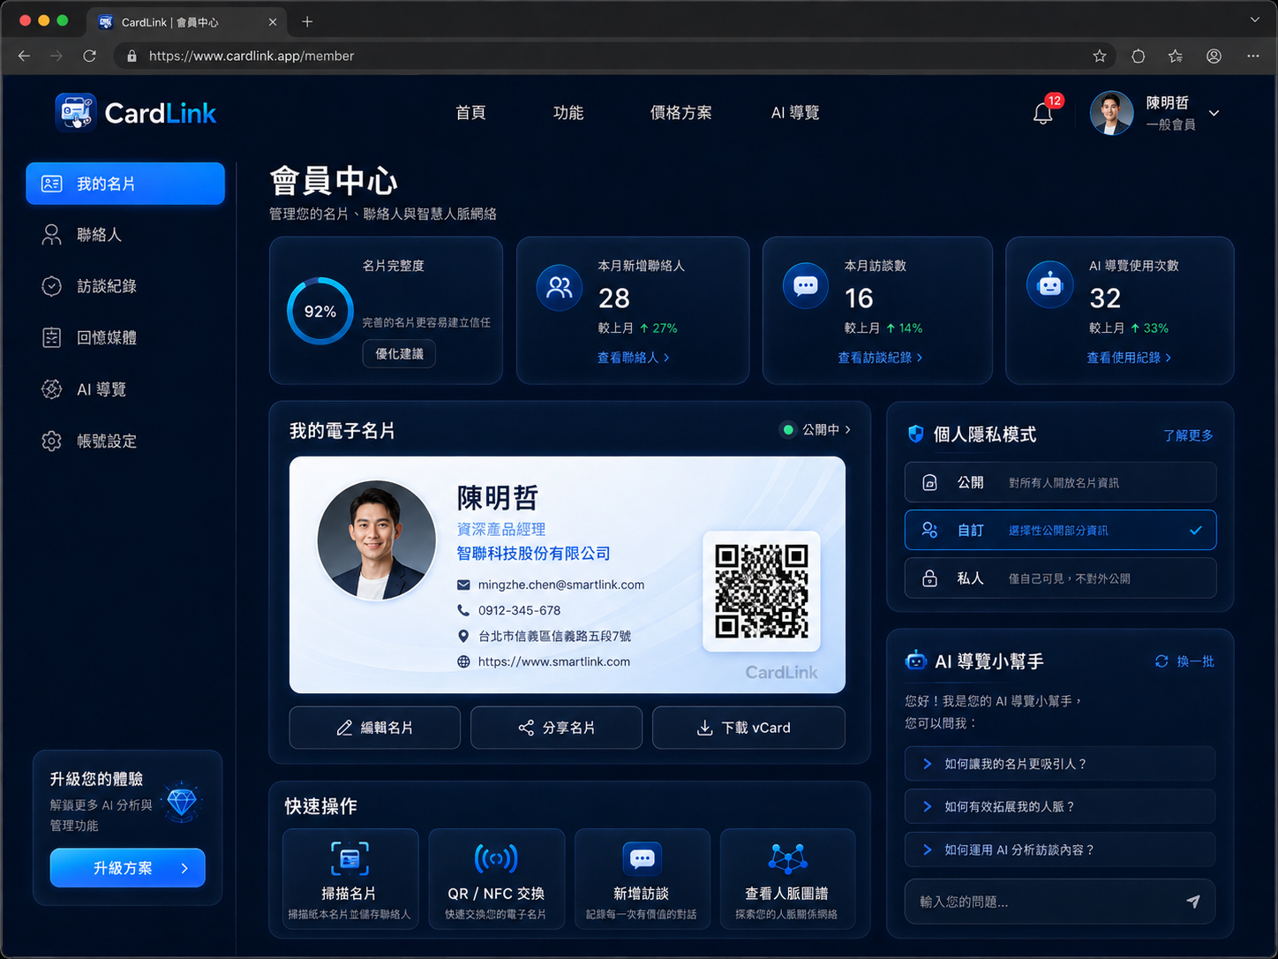Click the 本月新增聯絡人 people icon

(560, 287)
